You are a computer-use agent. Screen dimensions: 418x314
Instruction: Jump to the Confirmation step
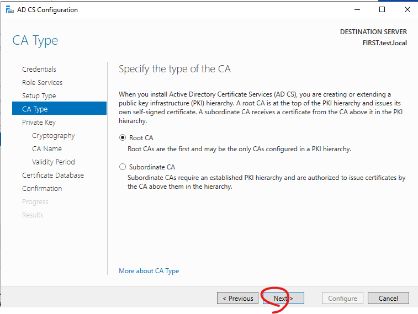pos(42,189)
